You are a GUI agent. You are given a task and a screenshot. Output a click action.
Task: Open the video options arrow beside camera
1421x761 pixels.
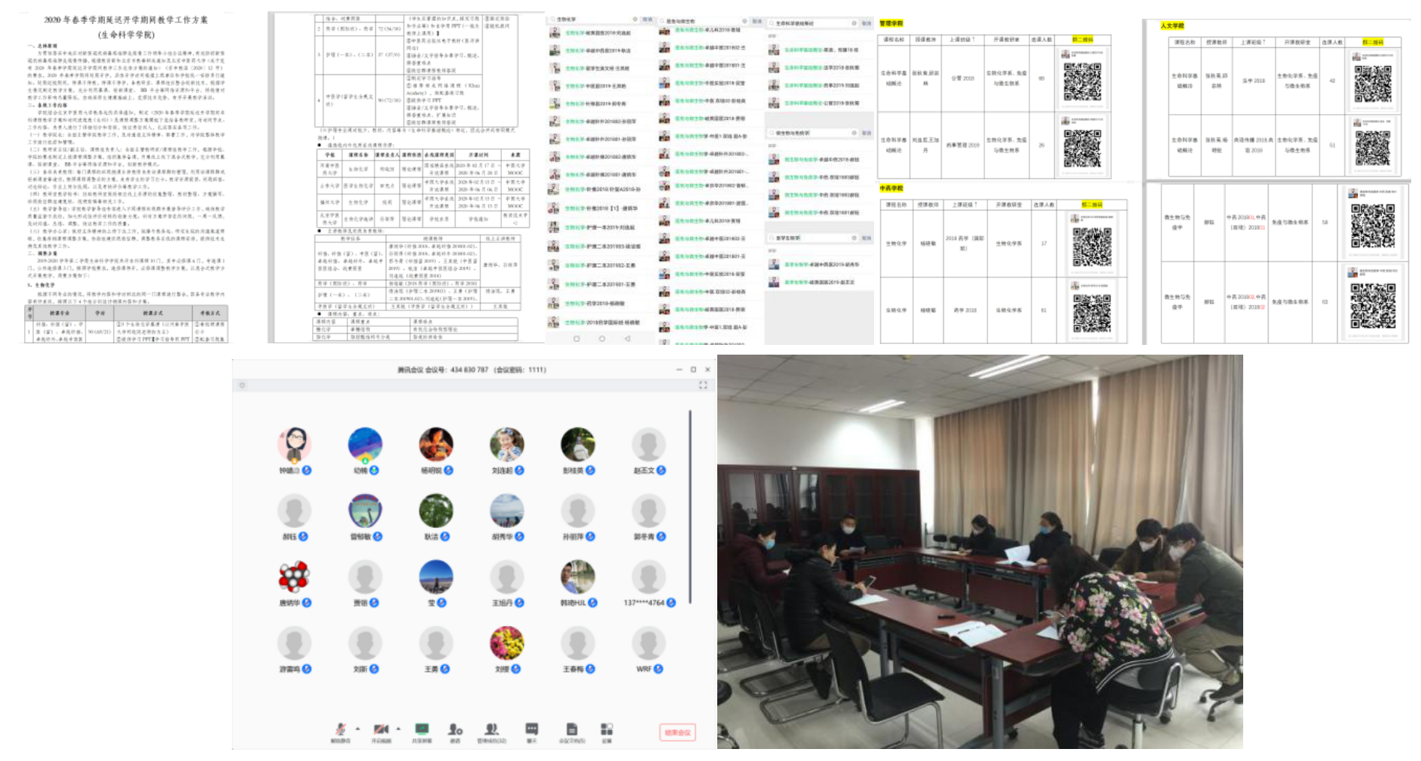(x=398, y=728)
